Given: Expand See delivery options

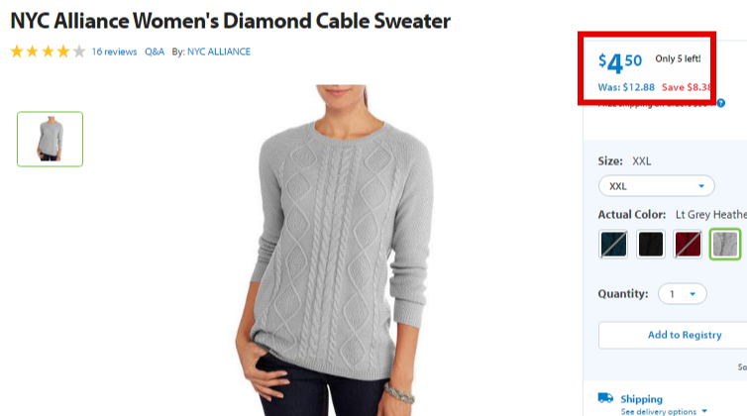Looking at the screenshot, I should (x=664, y=411).
